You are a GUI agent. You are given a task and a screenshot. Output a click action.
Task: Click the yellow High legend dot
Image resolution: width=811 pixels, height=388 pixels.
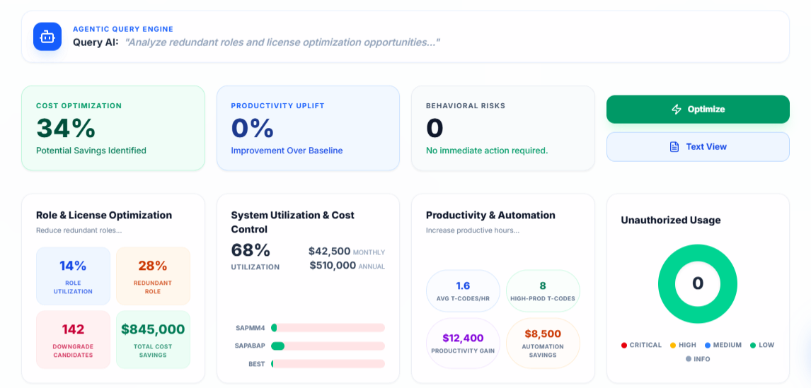point(672,346)
